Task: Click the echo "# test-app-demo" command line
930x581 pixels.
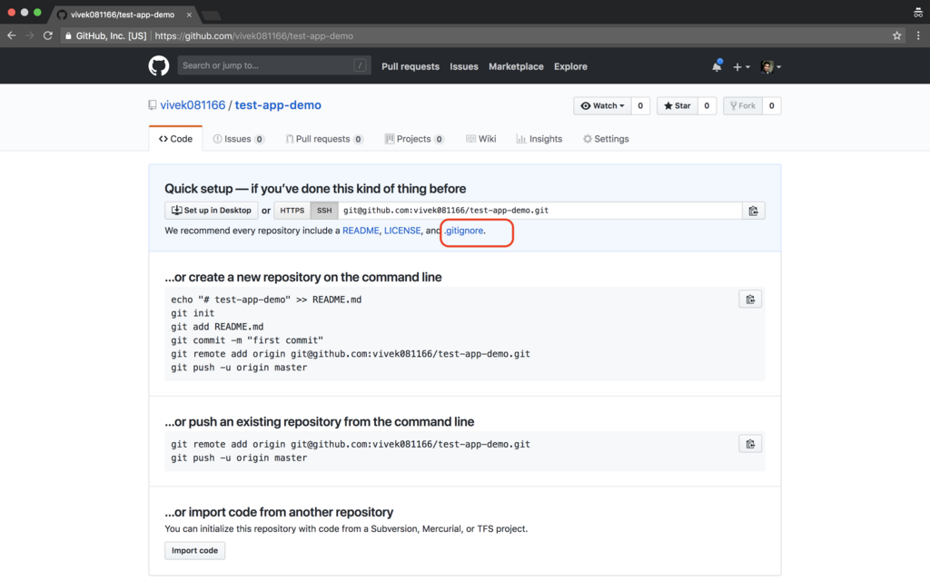Action: point(266,300)
